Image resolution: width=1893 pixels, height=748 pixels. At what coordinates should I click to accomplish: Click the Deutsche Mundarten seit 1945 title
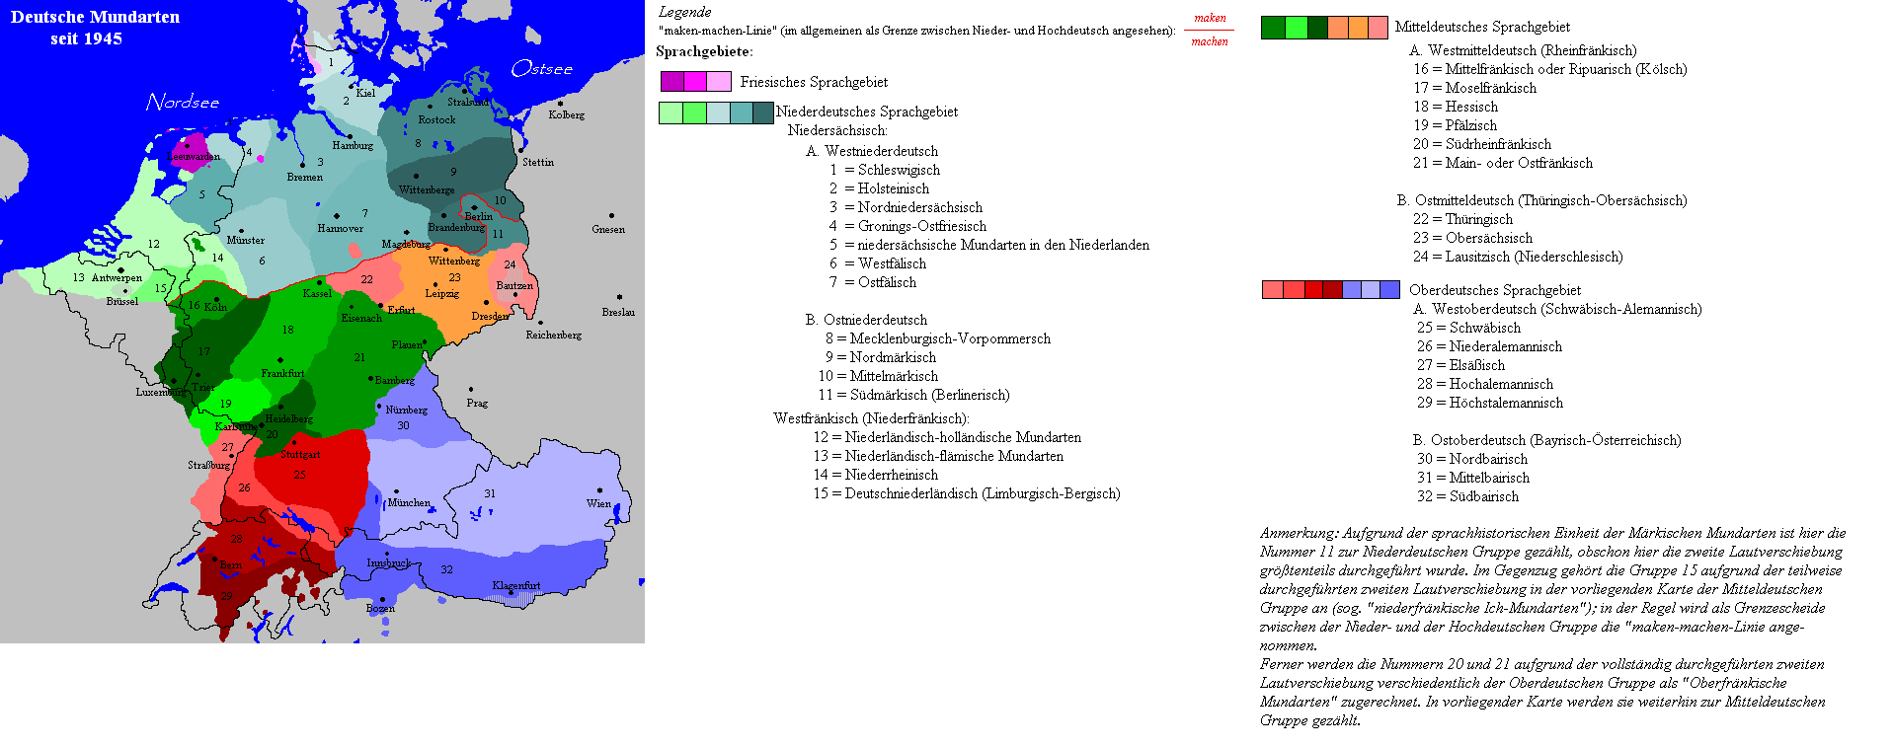[95, 28]
